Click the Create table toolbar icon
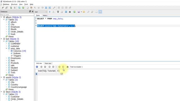The image size is (180, 101). coord(19,8)
